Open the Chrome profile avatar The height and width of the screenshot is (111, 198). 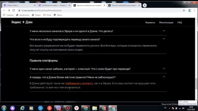[x=190, y=10]
